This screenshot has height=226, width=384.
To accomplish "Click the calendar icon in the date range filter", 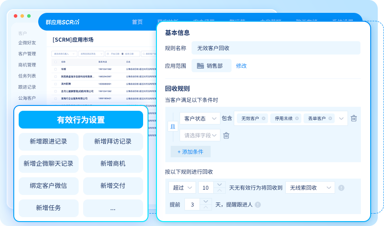I will point(108,54).
